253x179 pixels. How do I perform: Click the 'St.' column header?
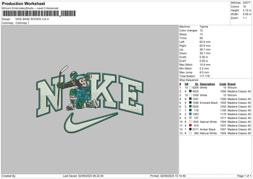(196, 84)
